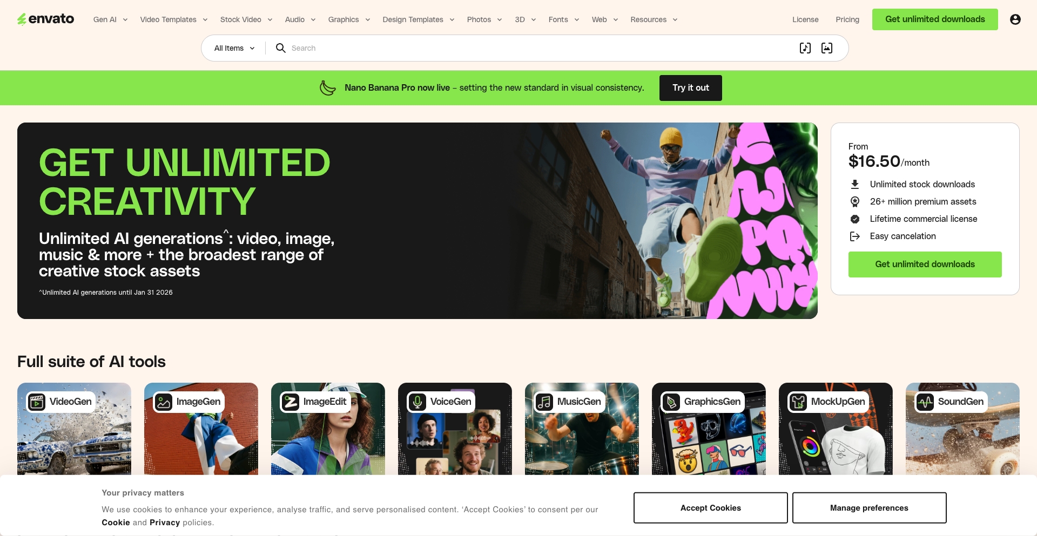Expand the Resources dropdown
Image resolution: width=1037 pixels, height=536 pixels.
coord(653,19)
